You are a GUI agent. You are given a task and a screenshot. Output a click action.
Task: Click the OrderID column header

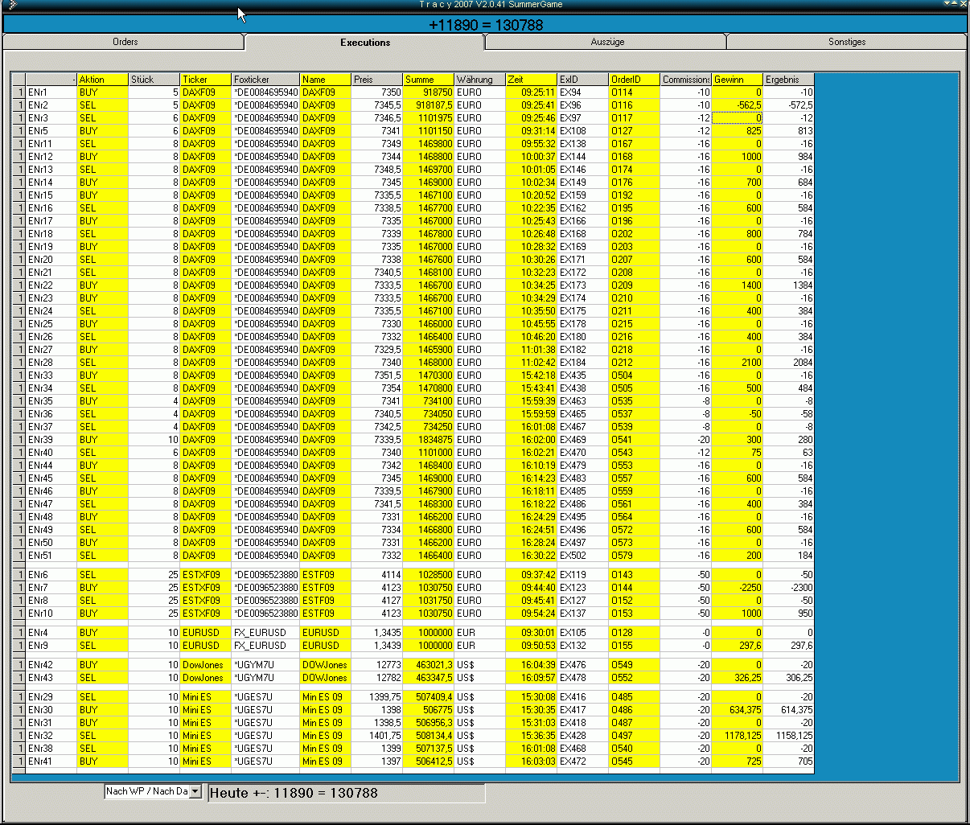tap(633, 80)
